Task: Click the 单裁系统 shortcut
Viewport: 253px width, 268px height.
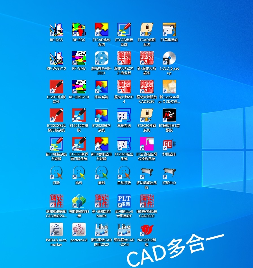Action: click(124, 115)
